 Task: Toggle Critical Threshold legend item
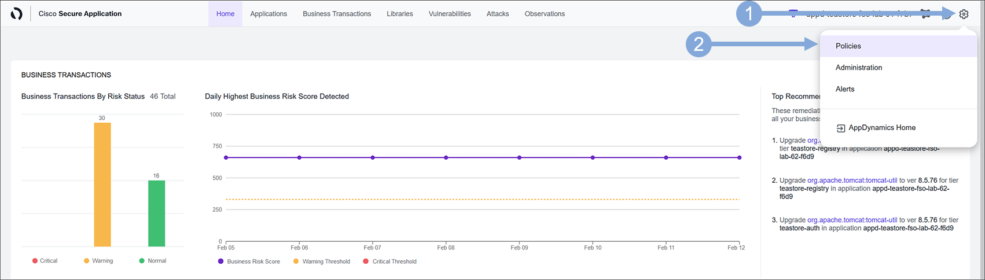coord(389,261)
